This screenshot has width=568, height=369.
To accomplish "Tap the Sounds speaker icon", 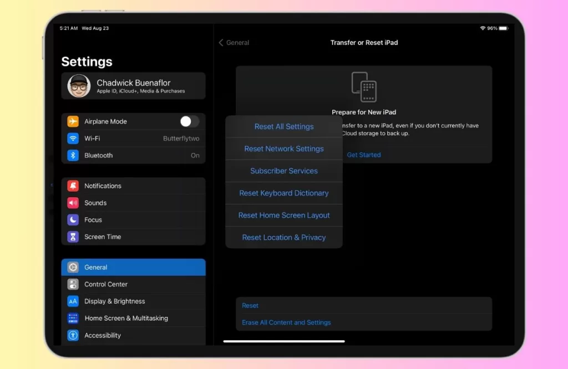I will click(x=73, y=203).
